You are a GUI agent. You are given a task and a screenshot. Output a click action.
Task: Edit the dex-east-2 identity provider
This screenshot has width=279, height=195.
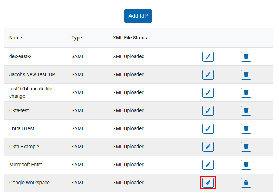point(208,56)
